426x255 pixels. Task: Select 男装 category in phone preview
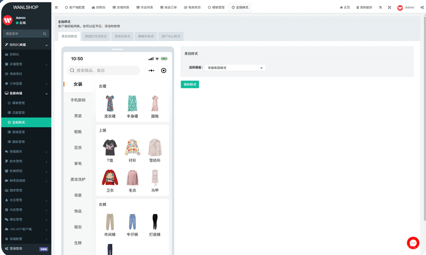pos(78,116)
